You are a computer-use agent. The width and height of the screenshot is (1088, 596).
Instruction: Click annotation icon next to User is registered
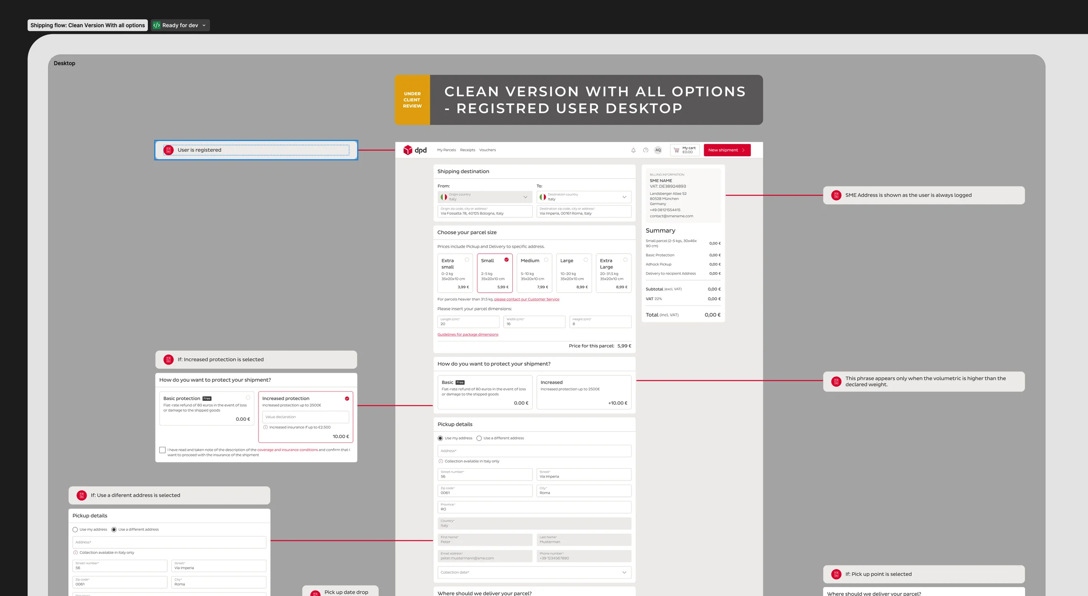[169, 150]
